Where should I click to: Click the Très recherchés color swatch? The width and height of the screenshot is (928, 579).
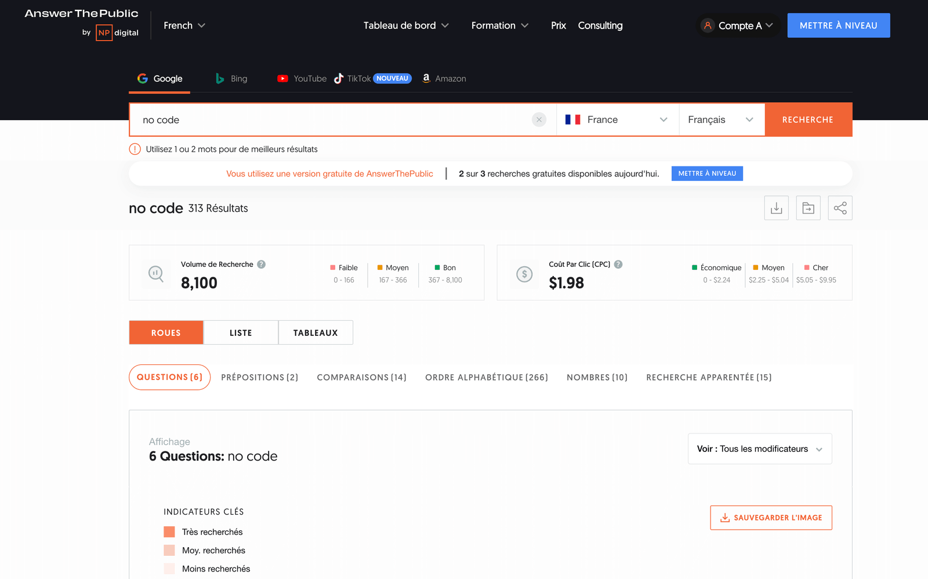pyautogui.click(x=169, y=532)
